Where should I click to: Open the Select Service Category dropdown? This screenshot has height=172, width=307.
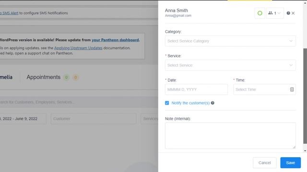point(230,41)
